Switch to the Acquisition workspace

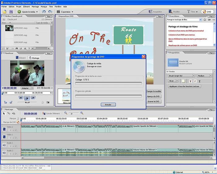click(x=155, y=12)
